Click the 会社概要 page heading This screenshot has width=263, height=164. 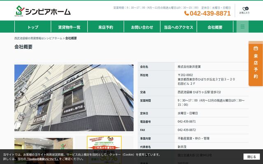tap(23, 47)
